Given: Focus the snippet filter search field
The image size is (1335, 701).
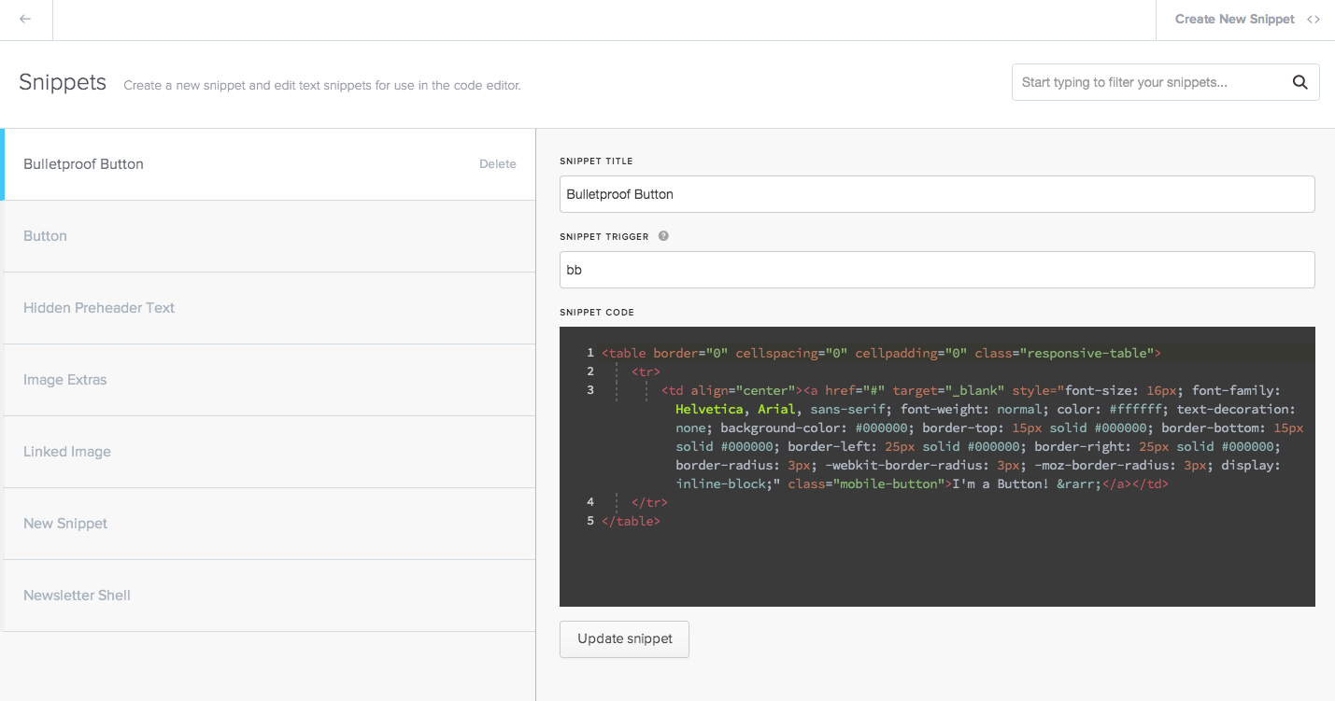Looking at the screenshot, I should (x=1149, y=82).
